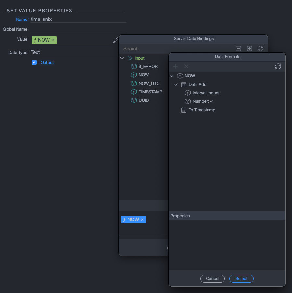This screenshot has height=293, width=292.
Task: Click collapse all icon in Server Data Bindings
Action: coord(238,48)
